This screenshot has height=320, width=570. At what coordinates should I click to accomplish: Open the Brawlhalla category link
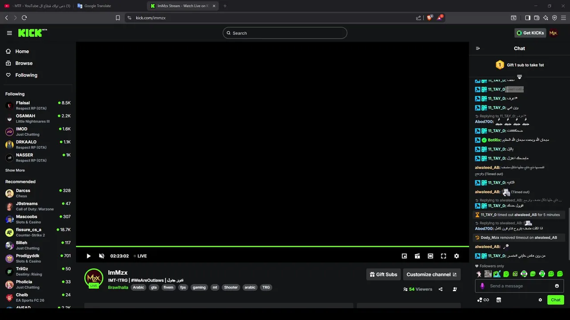pos(118,288)
